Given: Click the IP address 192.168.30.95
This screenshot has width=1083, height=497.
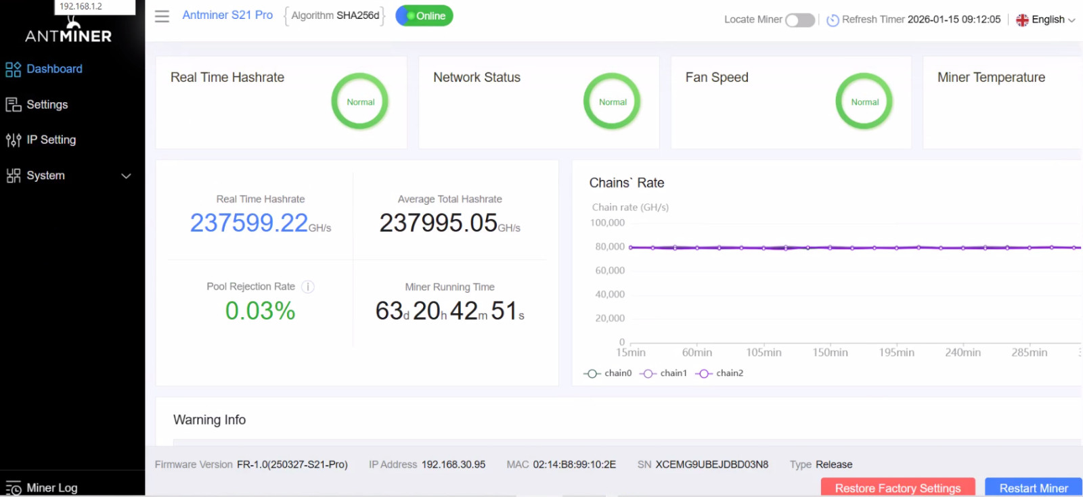Looking at the screenshot, I should coord(454,465).
